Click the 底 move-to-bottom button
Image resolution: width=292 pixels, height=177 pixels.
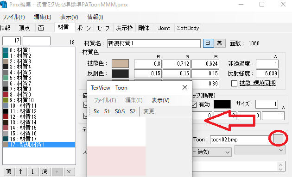tap(45, 172)
